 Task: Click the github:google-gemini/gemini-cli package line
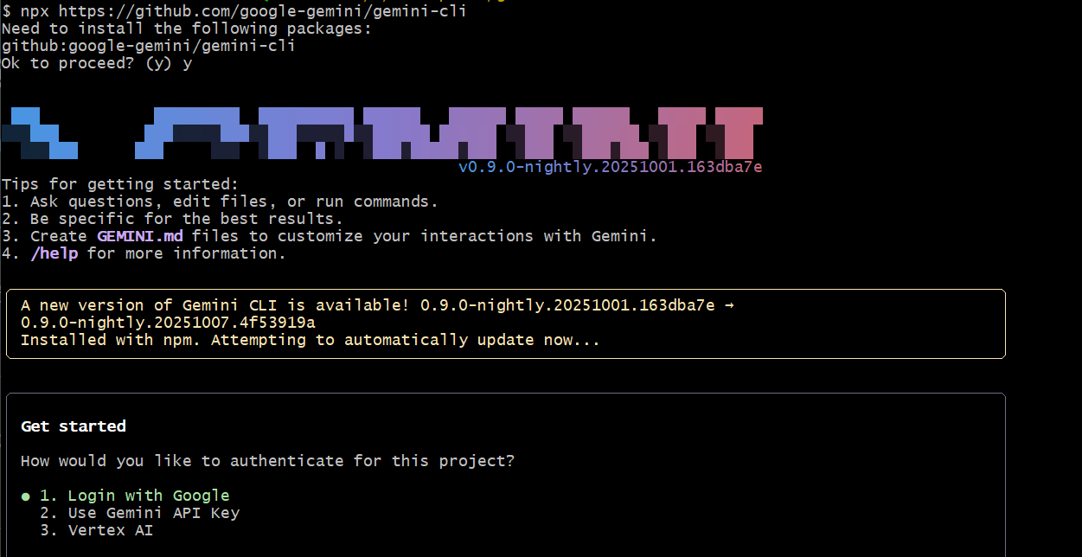(149, 45)
